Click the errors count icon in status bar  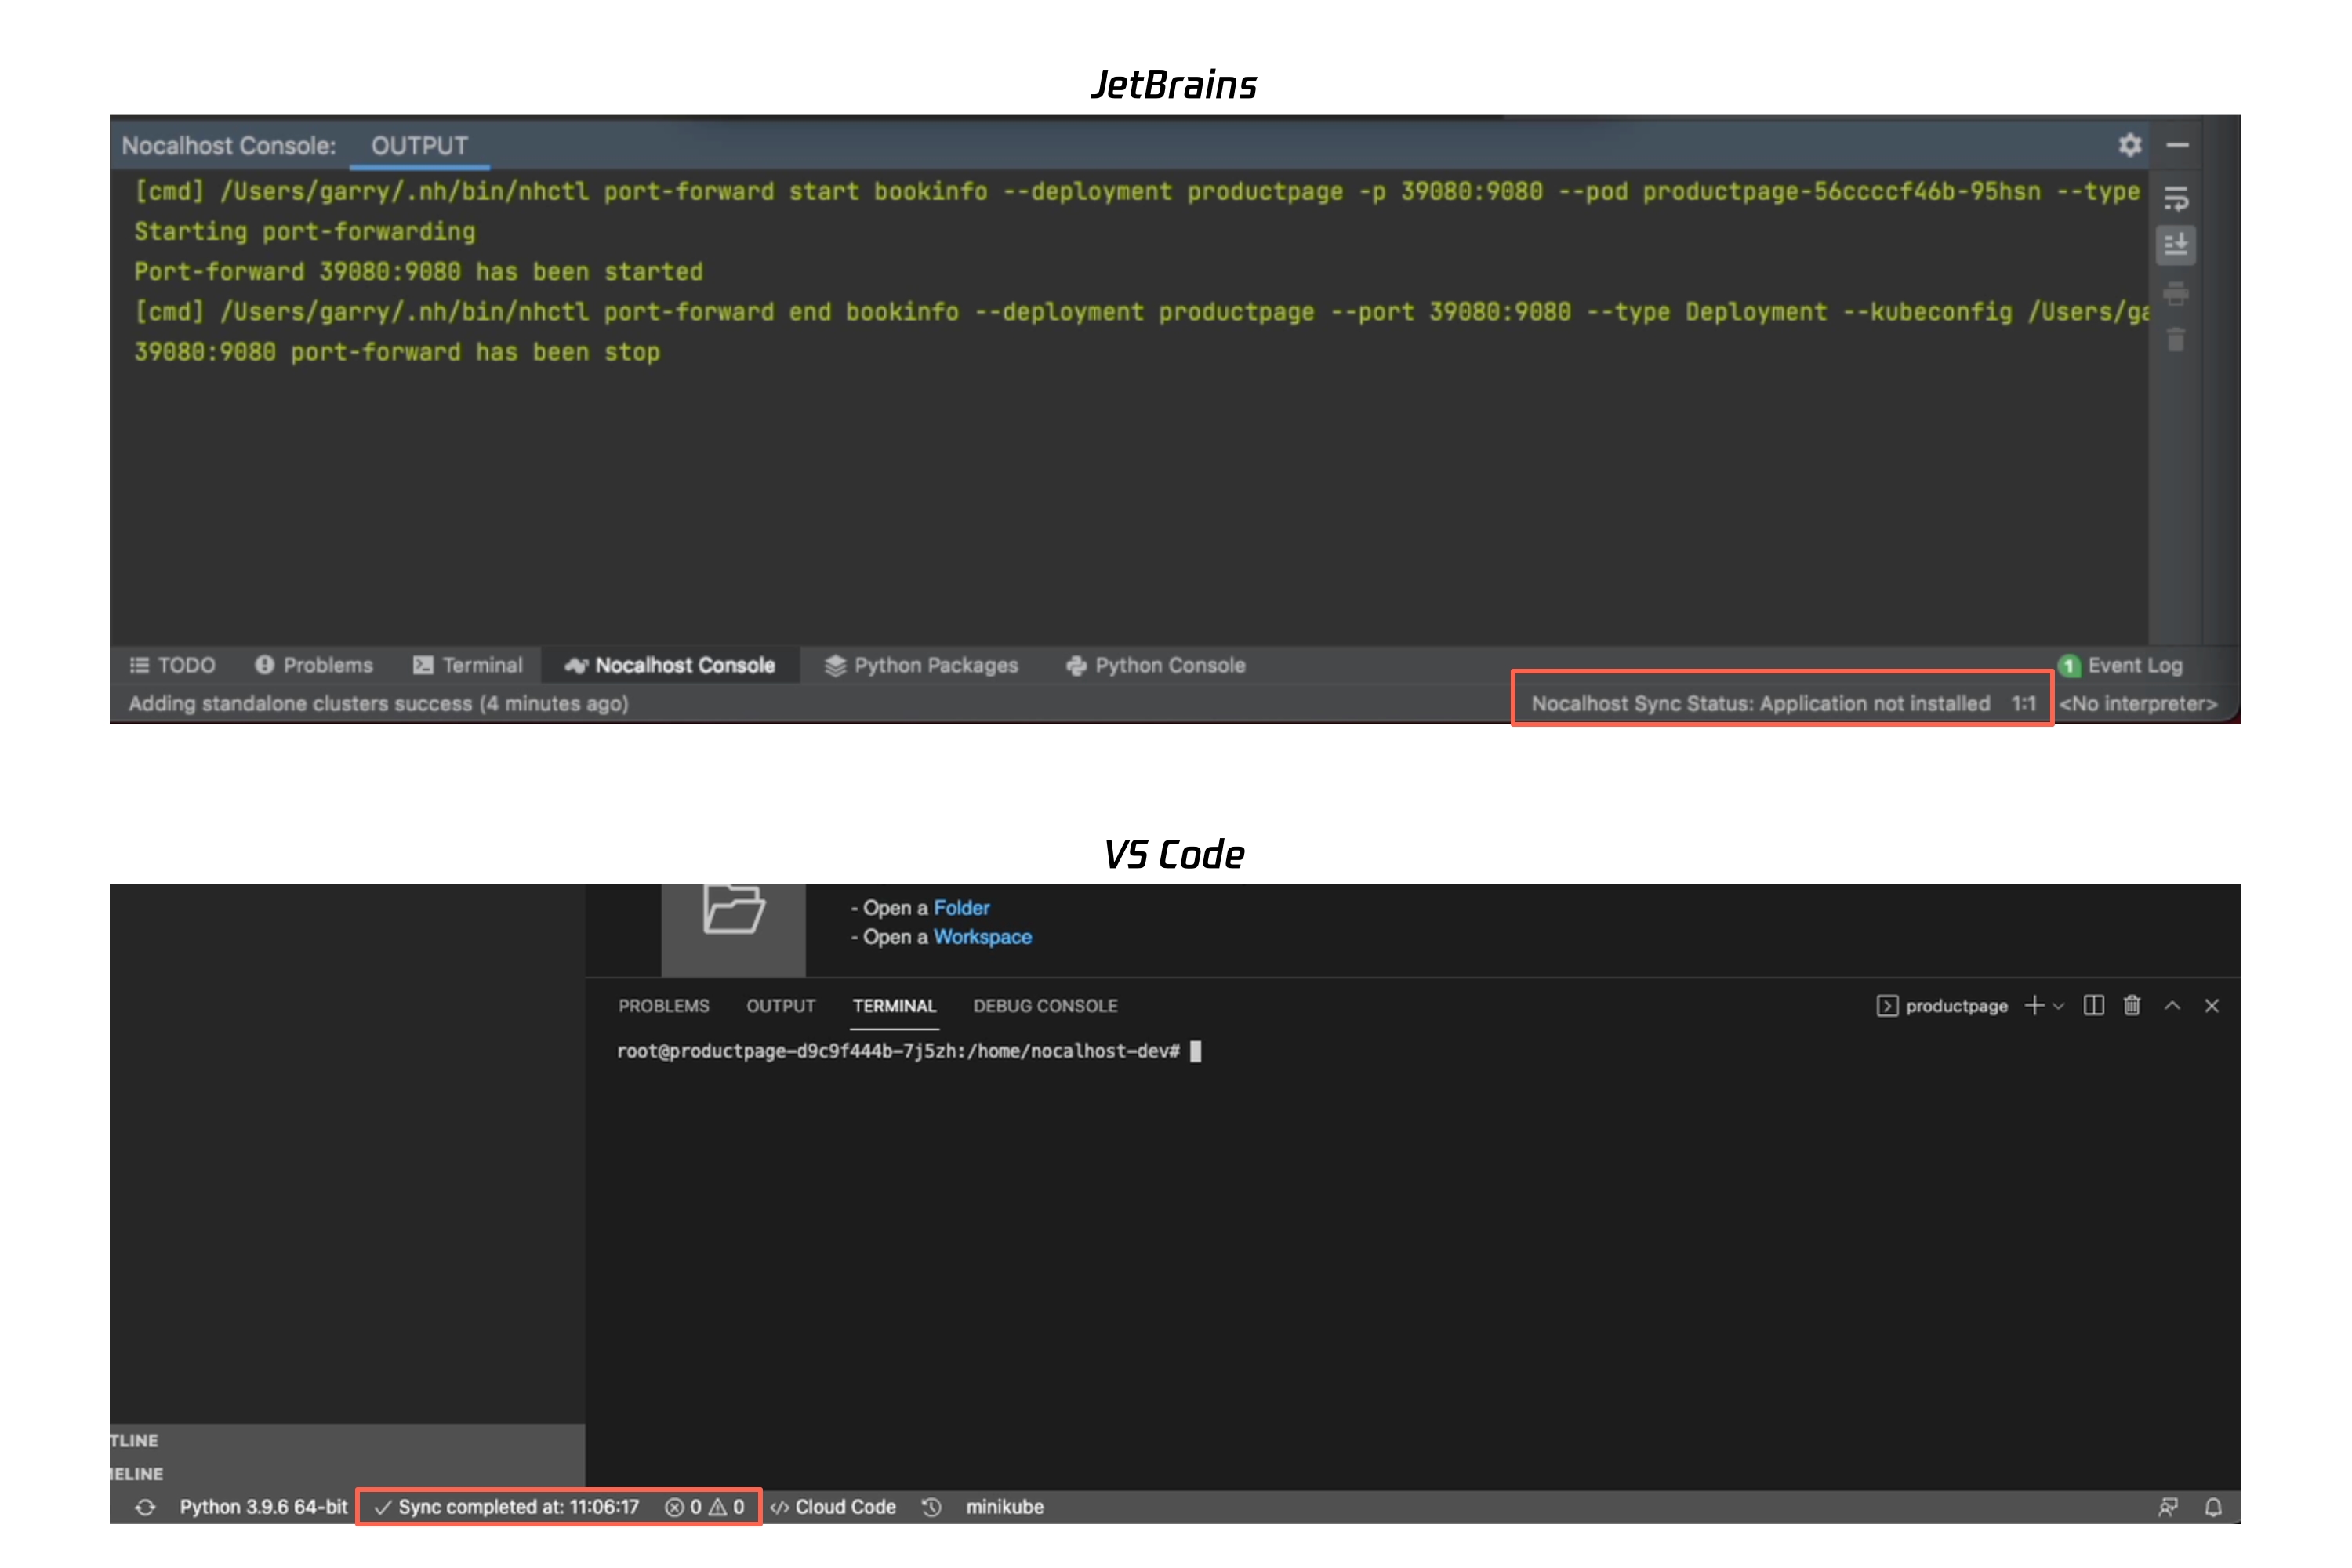[675, 1507]
